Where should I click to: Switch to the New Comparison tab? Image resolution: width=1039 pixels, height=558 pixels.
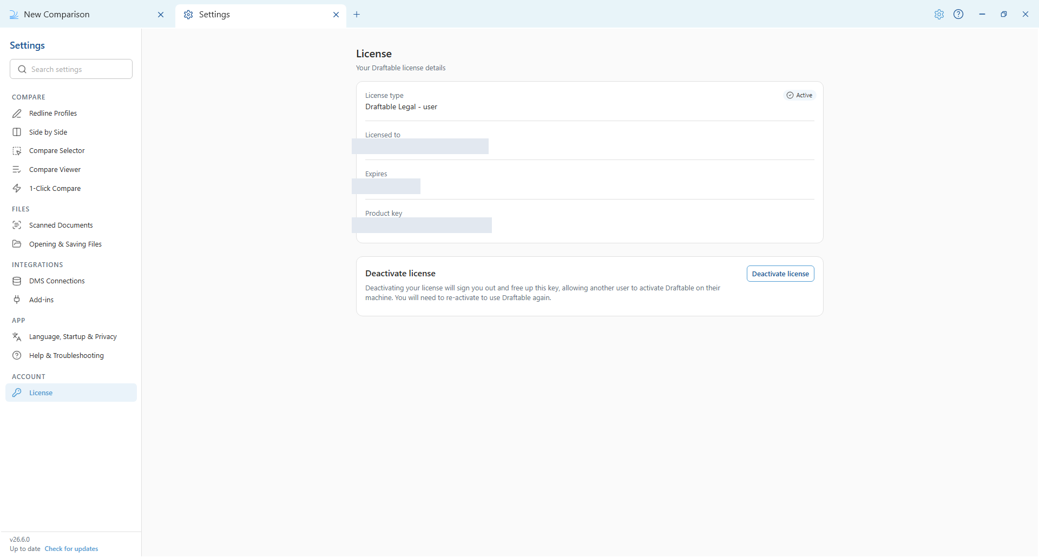[87, 15]
